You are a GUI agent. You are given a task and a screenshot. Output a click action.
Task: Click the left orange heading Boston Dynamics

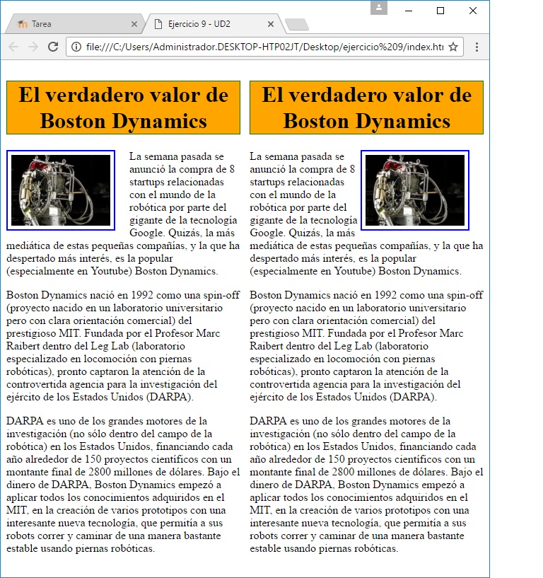coord(124,108)
